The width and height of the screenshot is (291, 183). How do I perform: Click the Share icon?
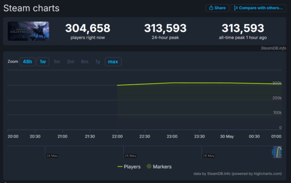[x=211, y=8]
